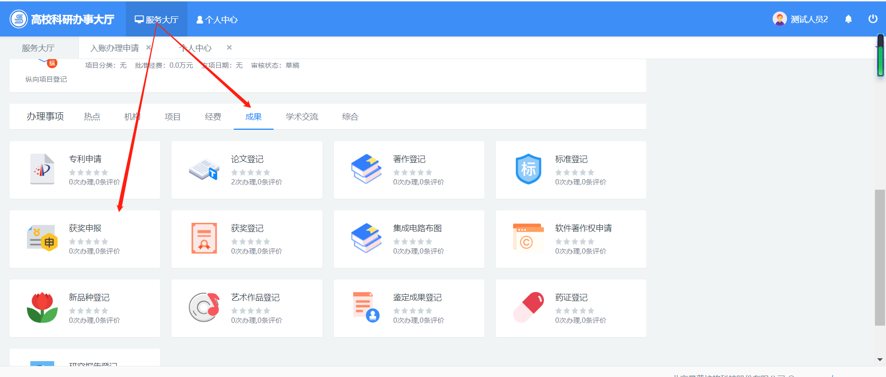886x377 pixels.
Task: Open the 获奖登记 certificate icon
Action: click(204, 238)
